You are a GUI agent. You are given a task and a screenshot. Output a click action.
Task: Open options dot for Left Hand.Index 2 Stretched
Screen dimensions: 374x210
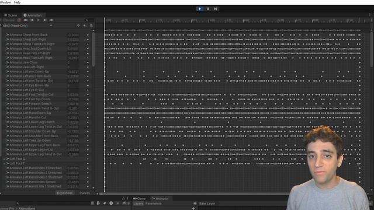coord(88,173)
